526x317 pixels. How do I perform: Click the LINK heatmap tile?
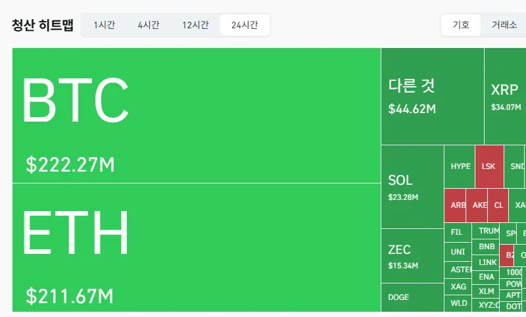[485, 262]
